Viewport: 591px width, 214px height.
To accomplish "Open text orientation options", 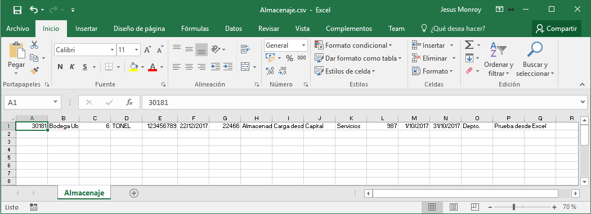I will pyautogui.click(x=216, y=49).
